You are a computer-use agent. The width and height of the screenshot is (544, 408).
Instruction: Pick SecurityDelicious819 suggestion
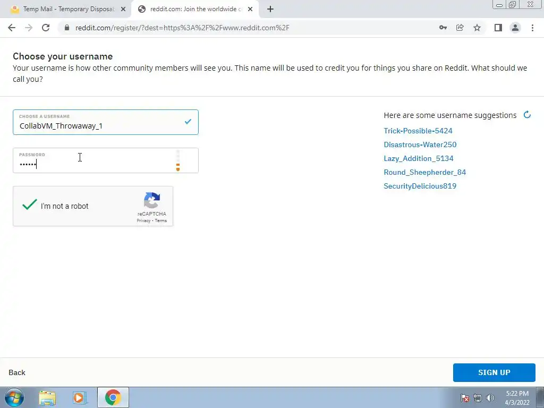420,186
